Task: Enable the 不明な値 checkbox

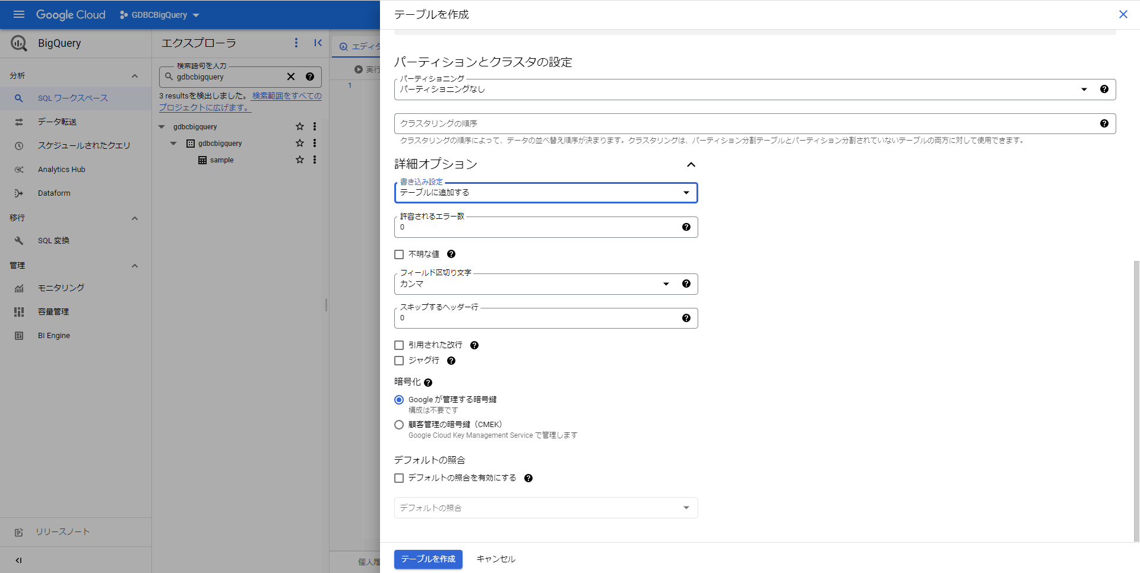Action: click(399, 254)
